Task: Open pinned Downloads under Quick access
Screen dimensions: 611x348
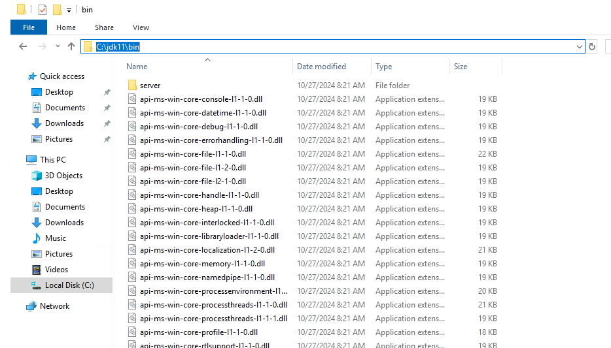Action: coord(64,123)
